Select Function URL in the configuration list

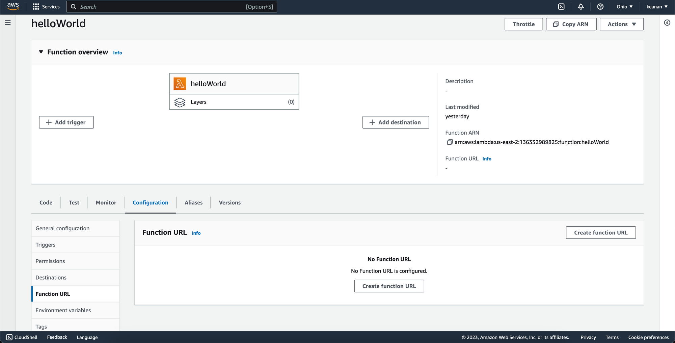tap(76, 294)
